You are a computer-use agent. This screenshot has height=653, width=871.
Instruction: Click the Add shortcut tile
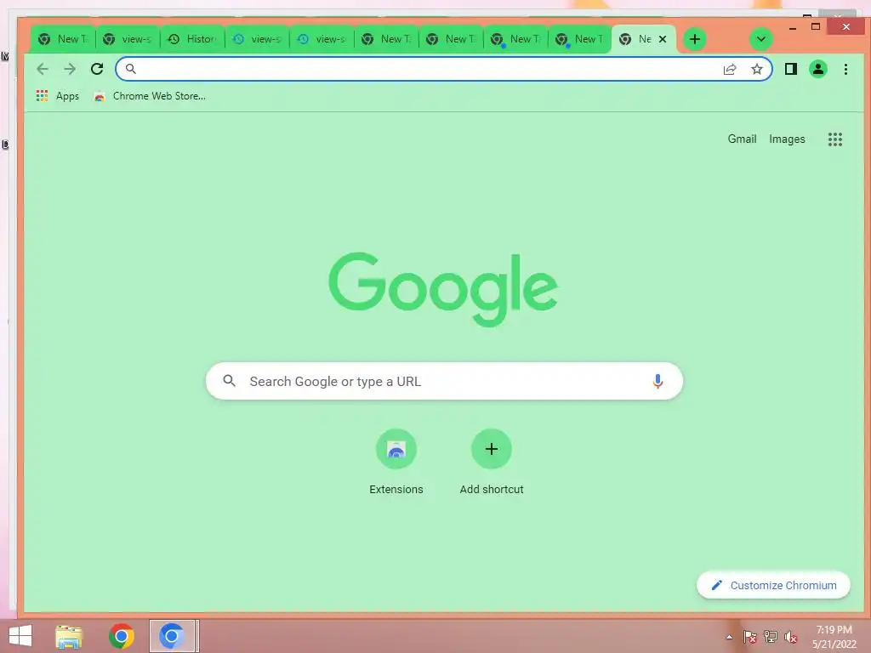click(x=492, y=462)
